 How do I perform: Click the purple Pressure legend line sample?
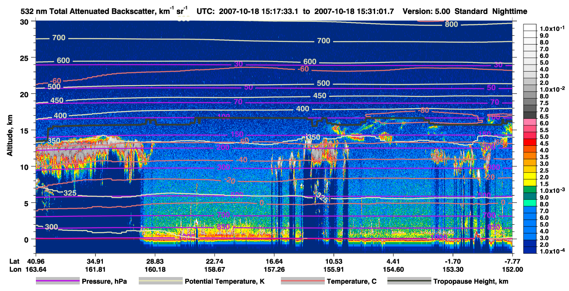pos(58,281)
